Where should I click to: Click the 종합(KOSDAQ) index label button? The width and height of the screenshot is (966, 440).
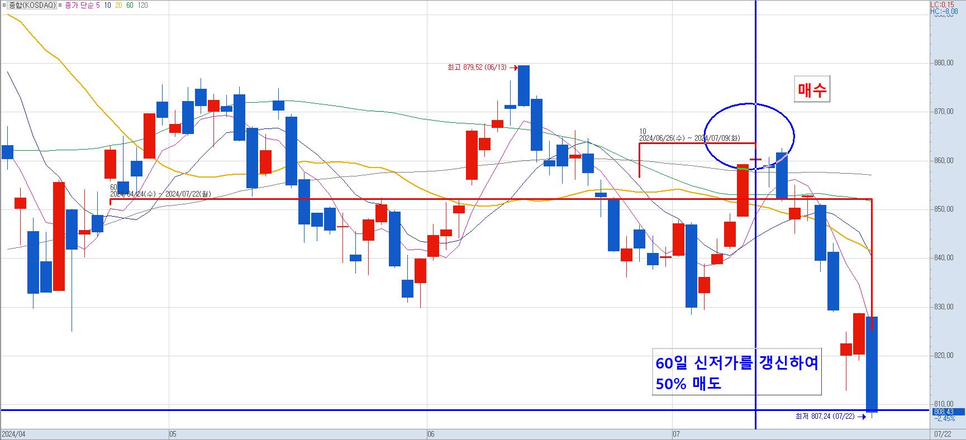(x=32, y=5)
